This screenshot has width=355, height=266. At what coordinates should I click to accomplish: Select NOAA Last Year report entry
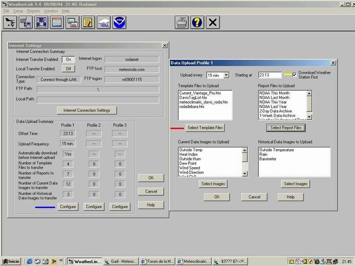pyautogui.click(x=273, y=107)
